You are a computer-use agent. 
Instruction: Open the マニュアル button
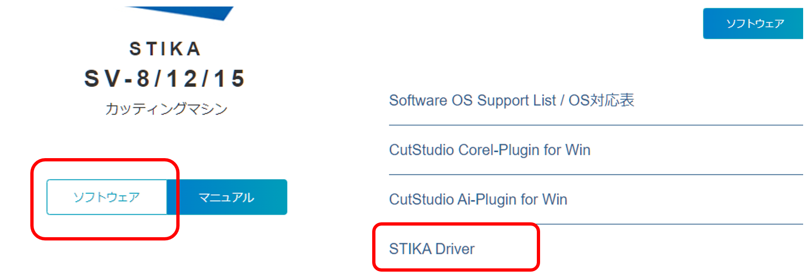(227, 197)
